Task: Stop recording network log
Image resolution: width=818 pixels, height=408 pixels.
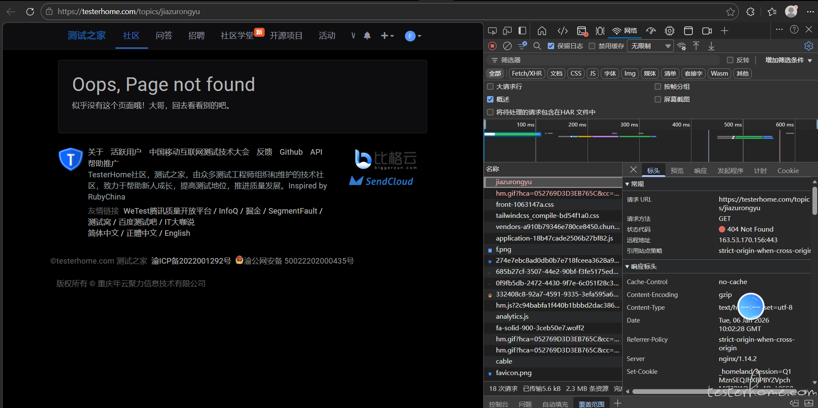Action: click(x=492, y=46)
